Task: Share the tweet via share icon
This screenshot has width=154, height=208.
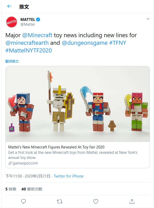Action: (x=132, y=201)
